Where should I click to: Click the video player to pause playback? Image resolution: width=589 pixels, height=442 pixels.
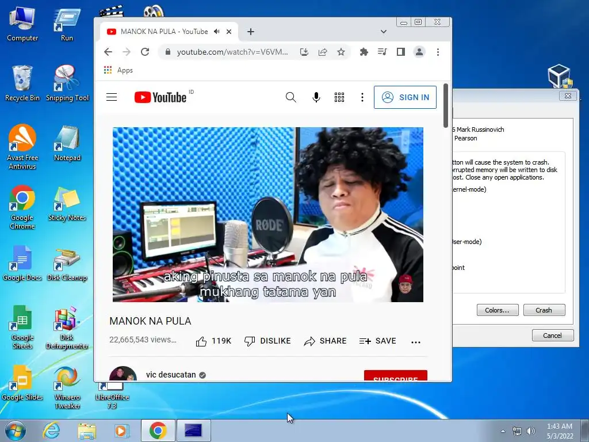[268, 215]
